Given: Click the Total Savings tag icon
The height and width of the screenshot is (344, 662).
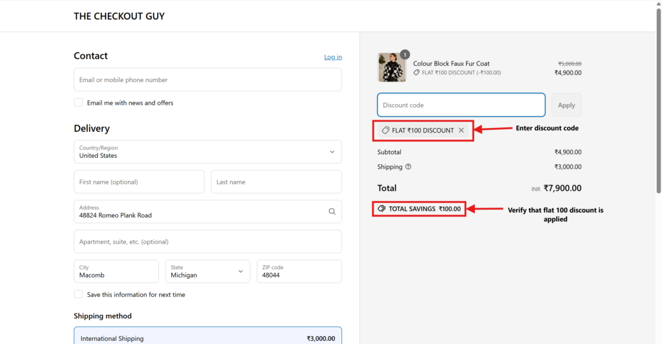Looking at the screenshot, I should coord(381,209).
